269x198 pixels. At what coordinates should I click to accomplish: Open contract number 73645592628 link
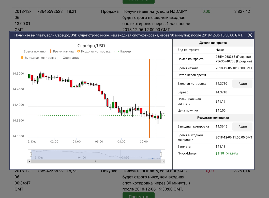(50, 11)
